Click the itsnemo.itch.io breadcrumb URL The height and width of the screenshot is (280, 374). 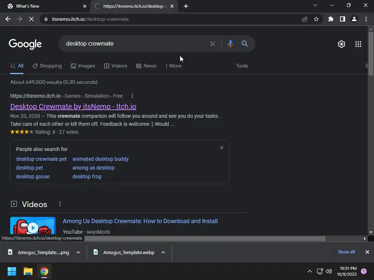click(35, 96)
